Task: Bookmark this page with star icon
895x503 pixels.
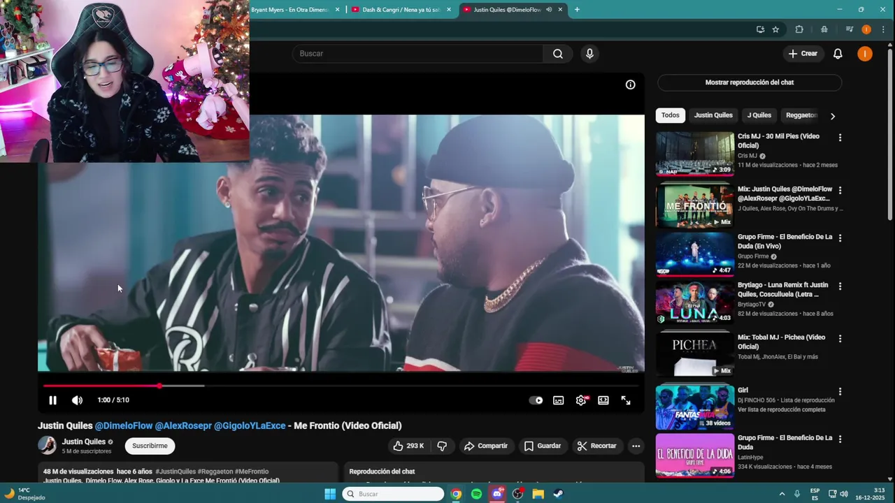Action: [775, 29]
